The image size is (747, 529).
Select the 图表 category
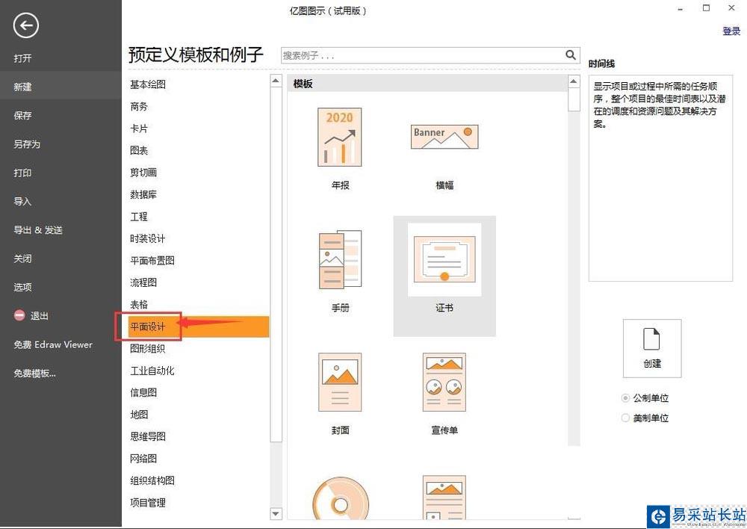139,150
